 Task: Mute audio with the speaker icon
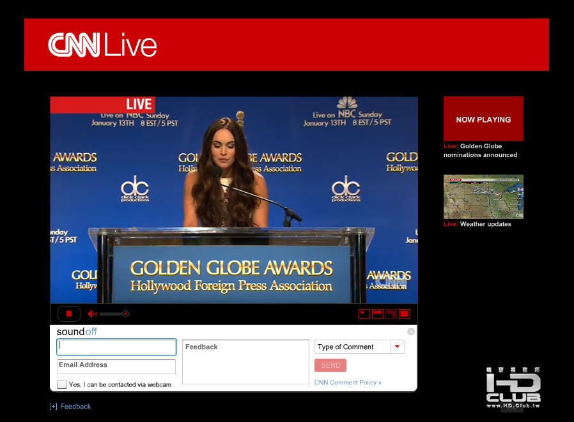click(92, 313)
